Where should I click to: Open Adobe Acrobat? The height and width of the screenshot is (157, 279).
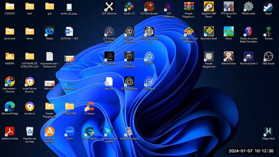pyautogui.click(x=10, y=131)
